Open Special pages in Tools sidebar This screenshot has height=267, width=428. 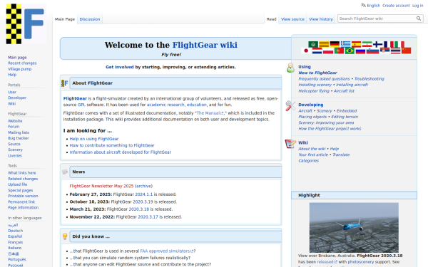pos(21,190)
